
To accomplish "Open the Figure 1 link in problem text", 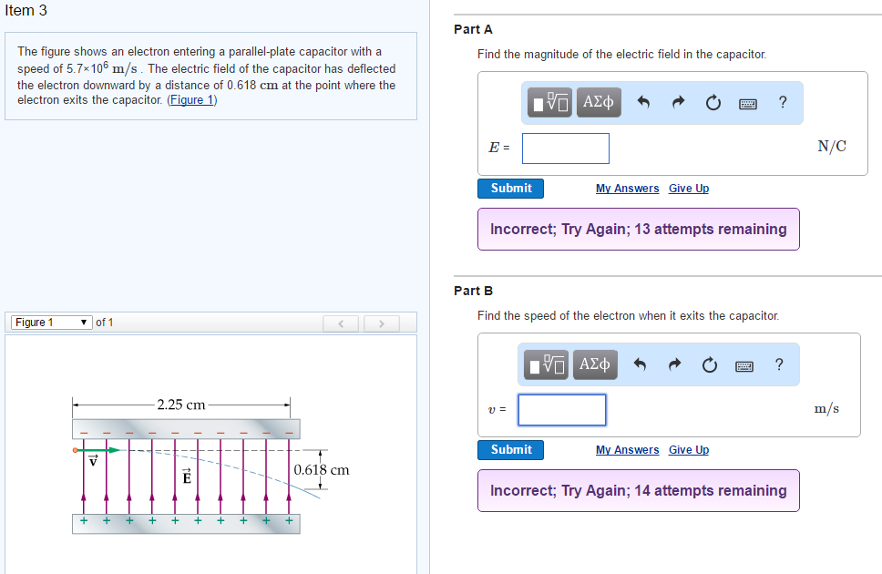I will pyautogui.click(x=192, y=100).
